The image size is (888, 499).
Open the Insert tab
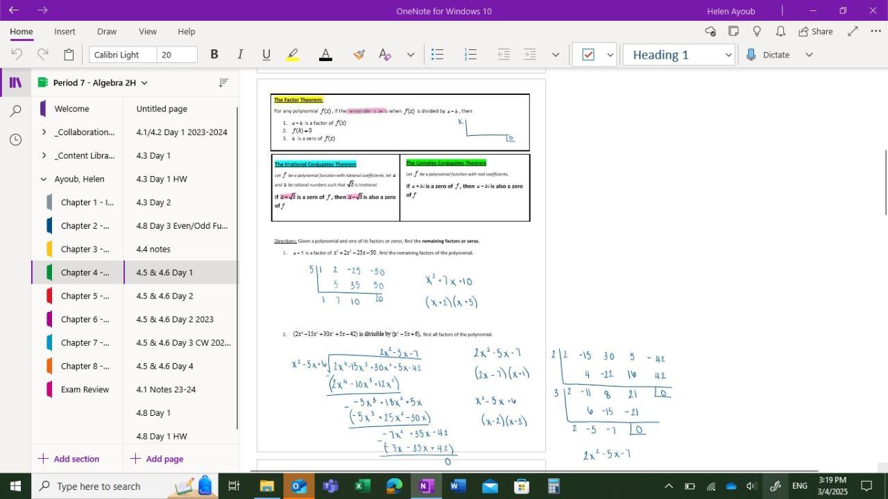[x=65, y=31]
